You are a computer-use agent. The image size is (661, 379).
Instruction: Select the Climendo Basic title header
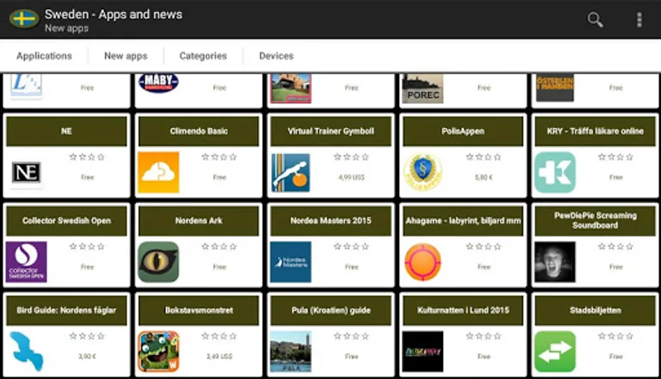point(199,131)
